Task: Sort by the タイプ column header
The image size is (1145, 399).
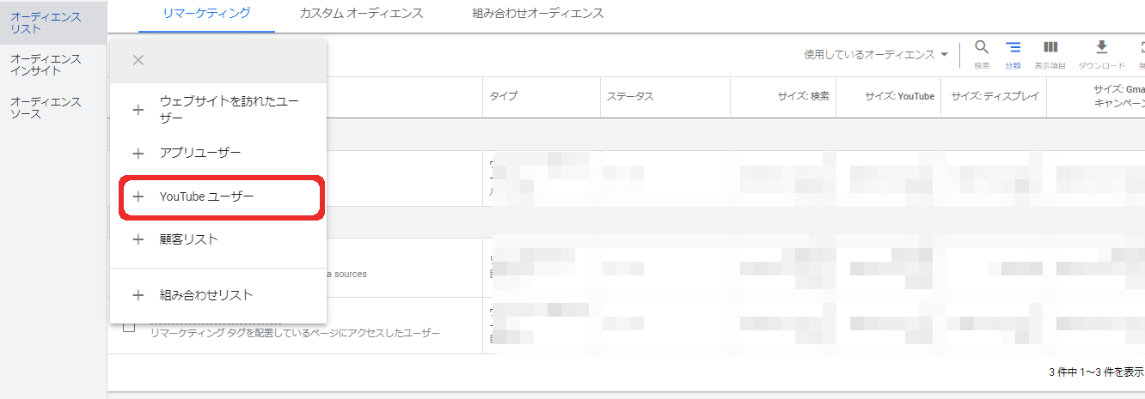Action: [504, 96]
